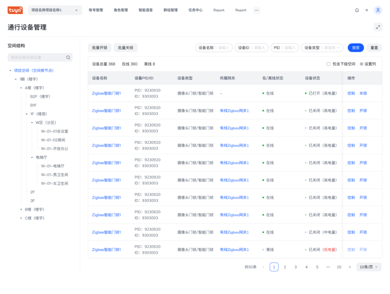Select 2F in tree
The width and height of the screenshot is (390, 294).
coord(32,192)
